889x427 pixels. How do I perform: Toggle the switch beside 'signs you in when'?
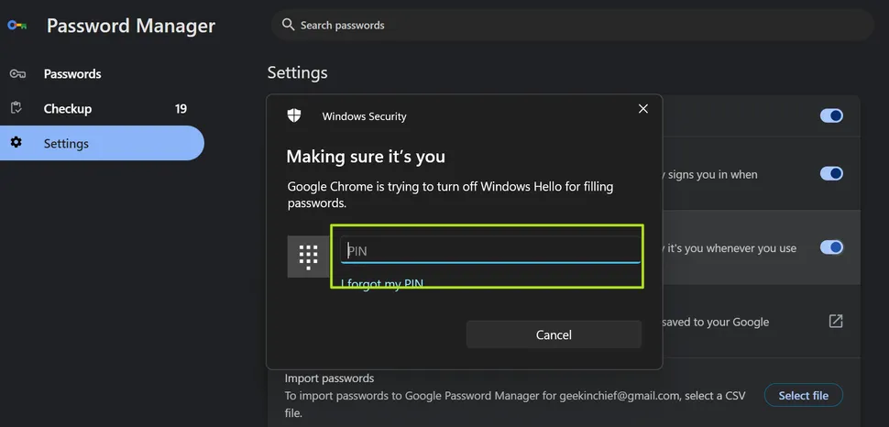pyautogui.click(x=830, y=173)
